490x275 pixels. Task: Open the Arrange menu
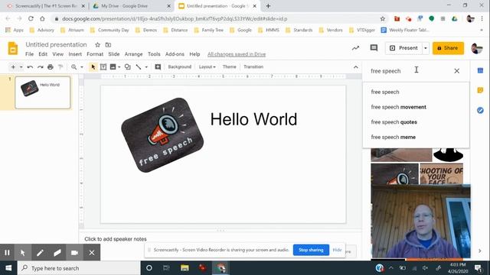pyautogui.click(x=133, y=54)
